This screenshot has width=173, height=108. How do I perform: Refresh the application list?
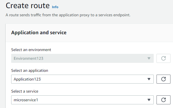click(163, 79)
